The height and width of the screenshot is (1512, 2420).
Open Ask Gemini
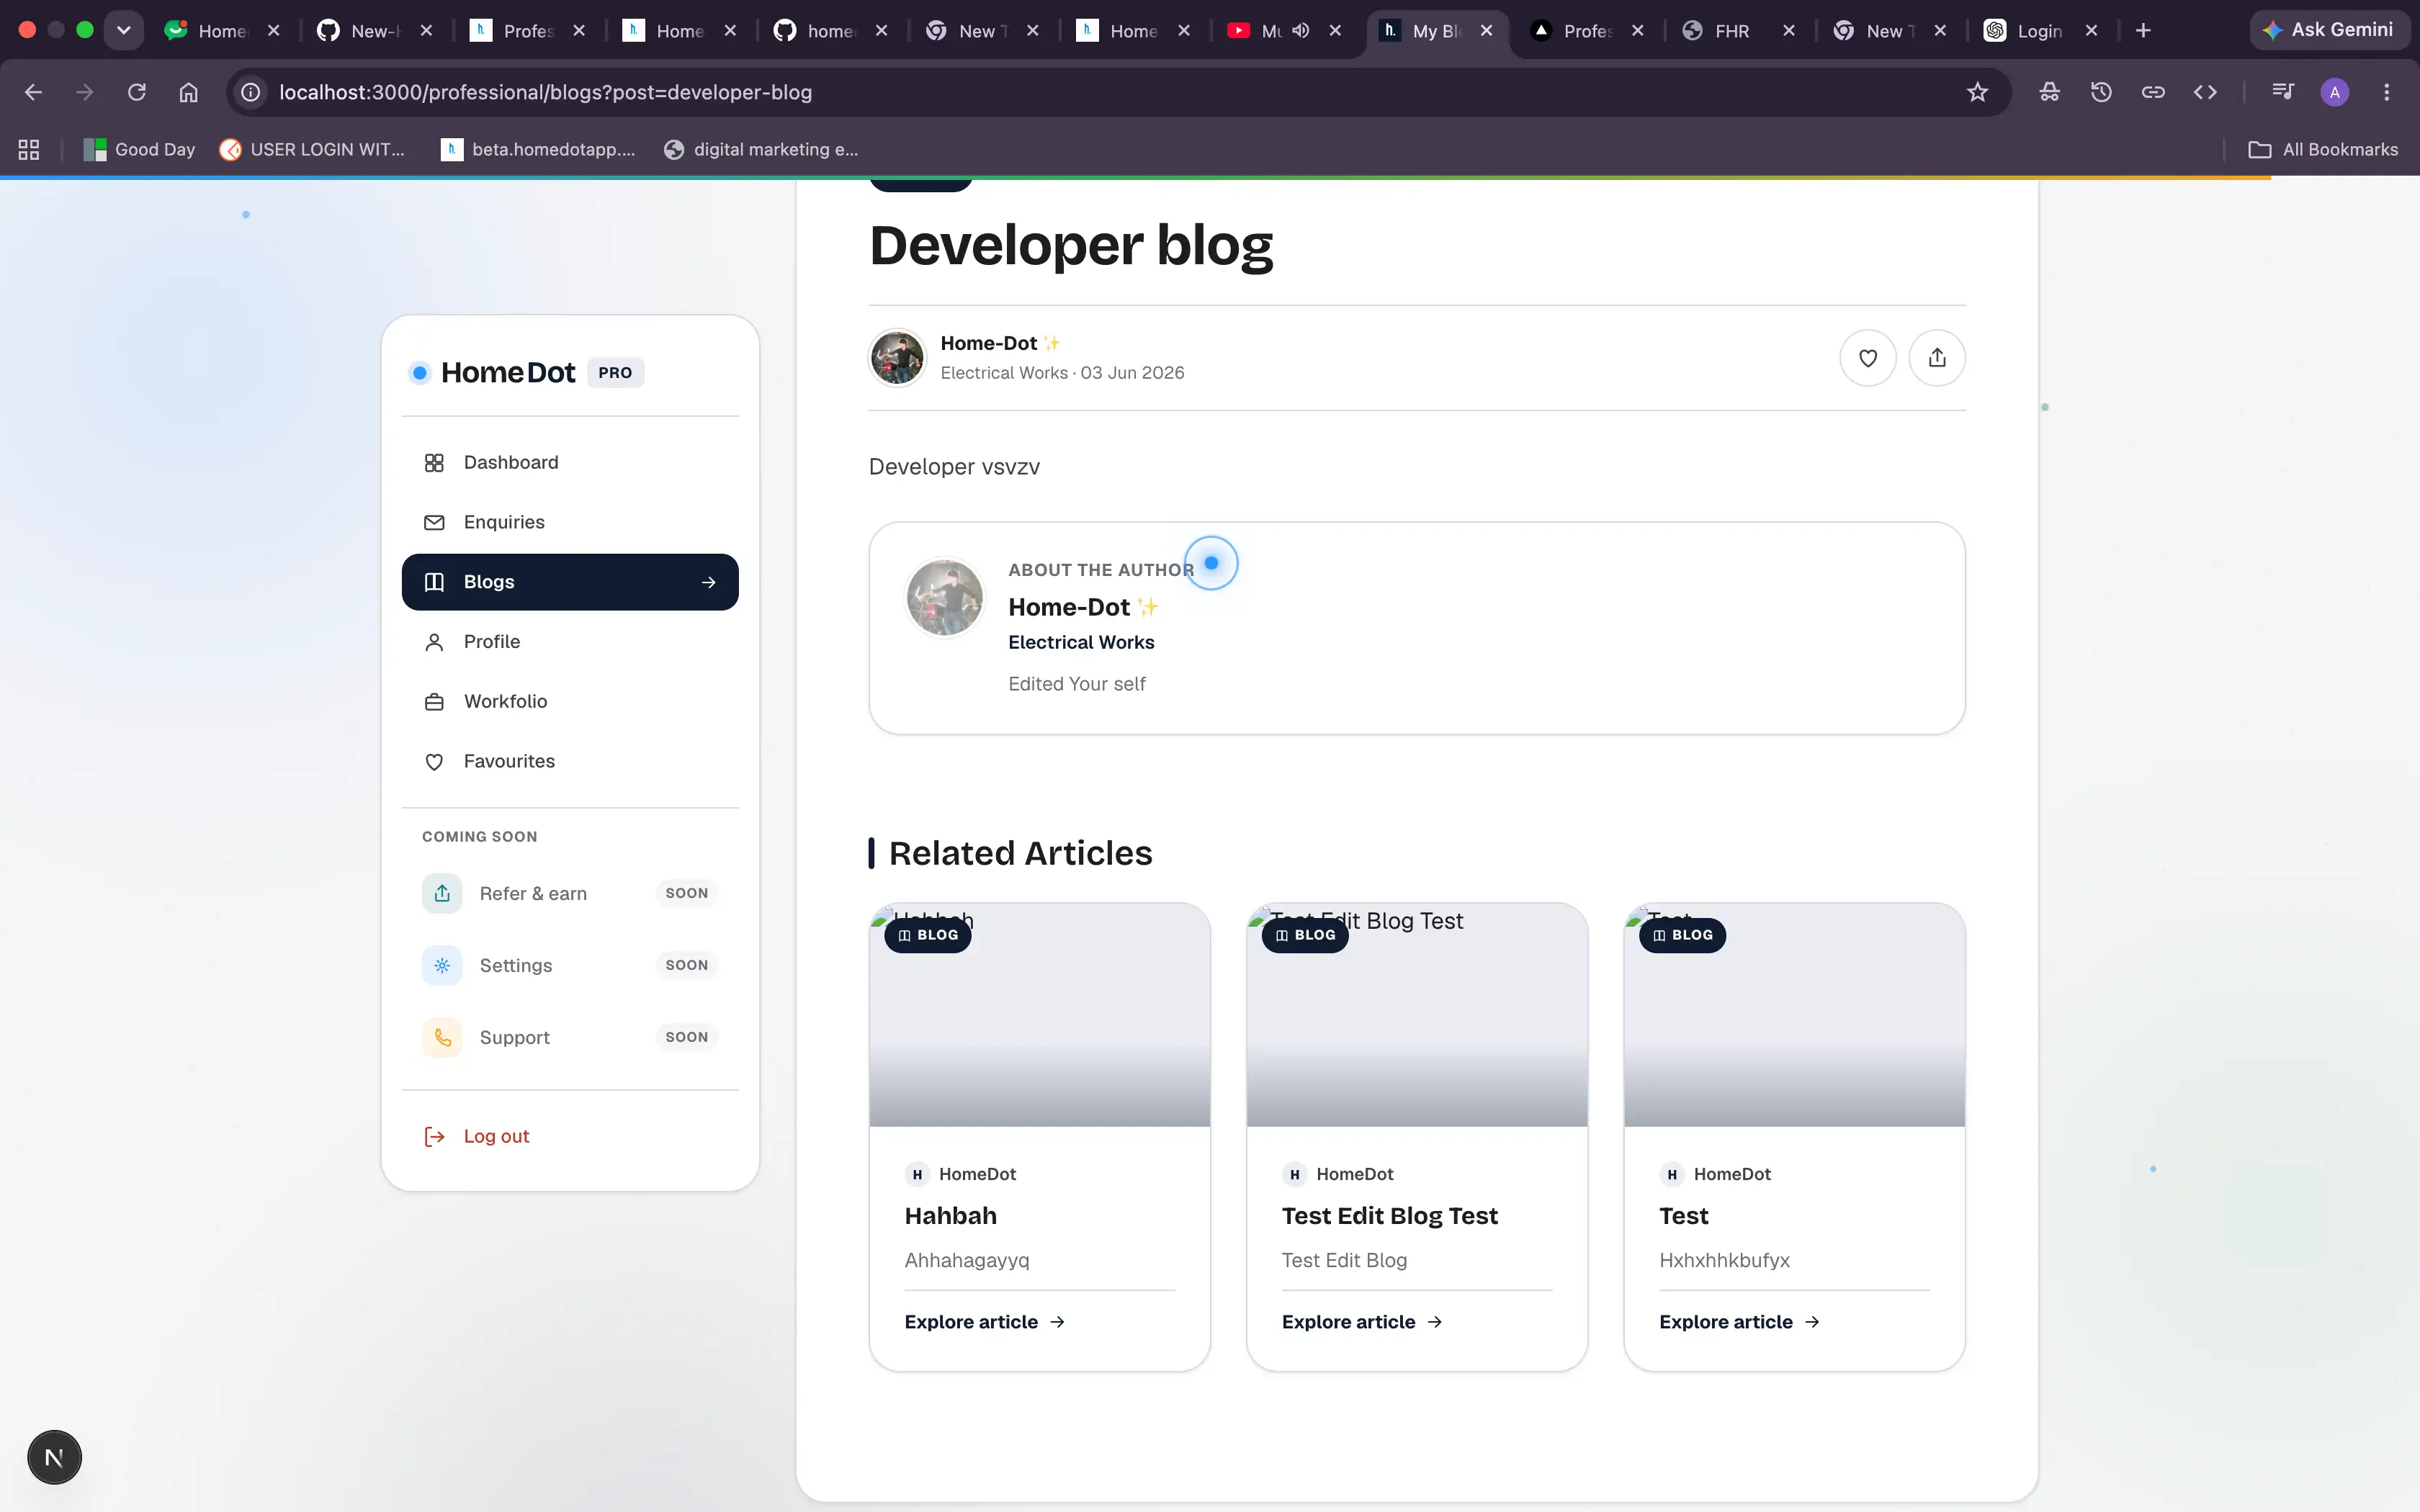pos(2329,30)
